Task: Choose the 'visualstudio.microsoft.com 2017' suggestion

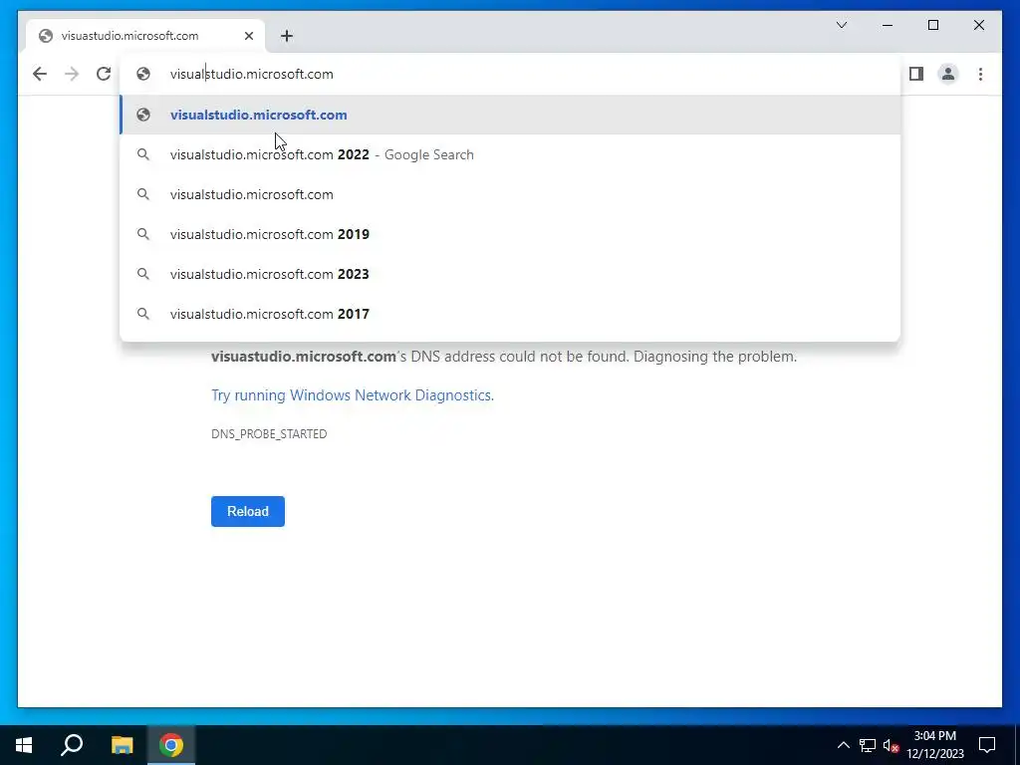Action: tap(511, 314)
